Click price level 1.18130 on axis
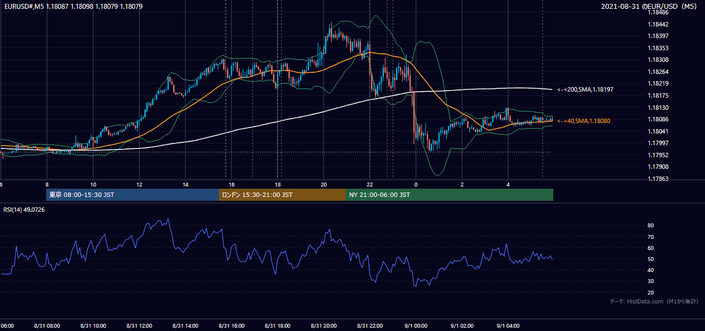This screenshot has height=331, width=705. (x=658, y=108)
